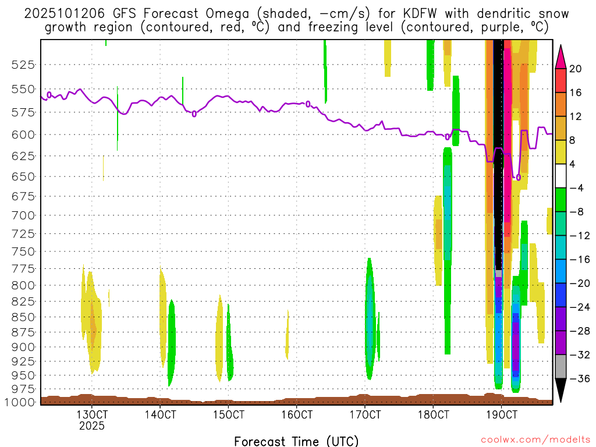Click the 13OCT time axis label
596x447 pixels.
click(x=91, y=414)
